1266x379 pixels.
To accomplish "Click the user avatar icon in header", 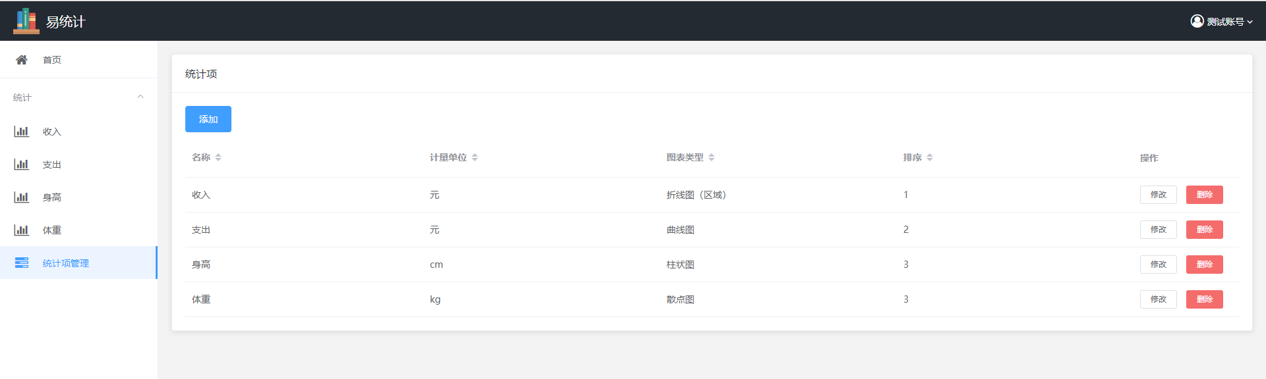I will click(1197, 21).
